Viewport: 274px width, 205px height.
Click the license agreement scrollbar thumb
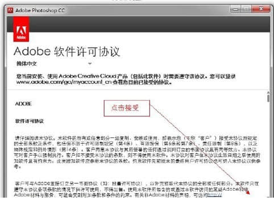click(268, 98)
